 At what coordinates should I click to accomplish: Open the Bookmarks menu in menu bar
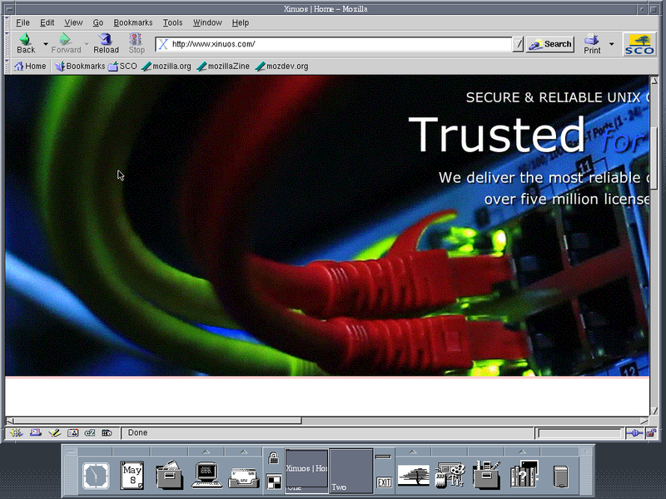133,22
